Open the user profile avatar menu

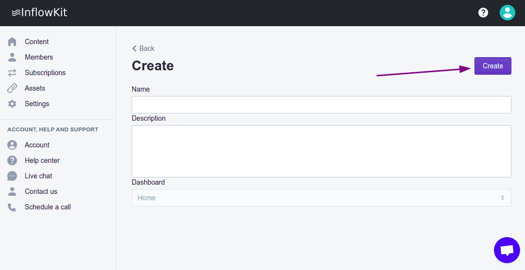coord(507,13)
